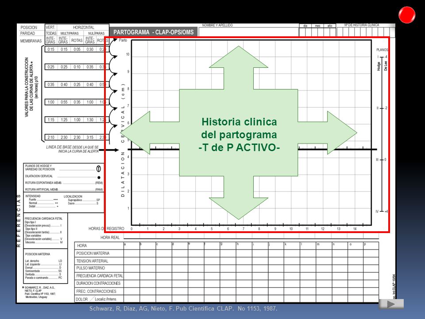Click the '0:05' value cell

coord(77,49)
